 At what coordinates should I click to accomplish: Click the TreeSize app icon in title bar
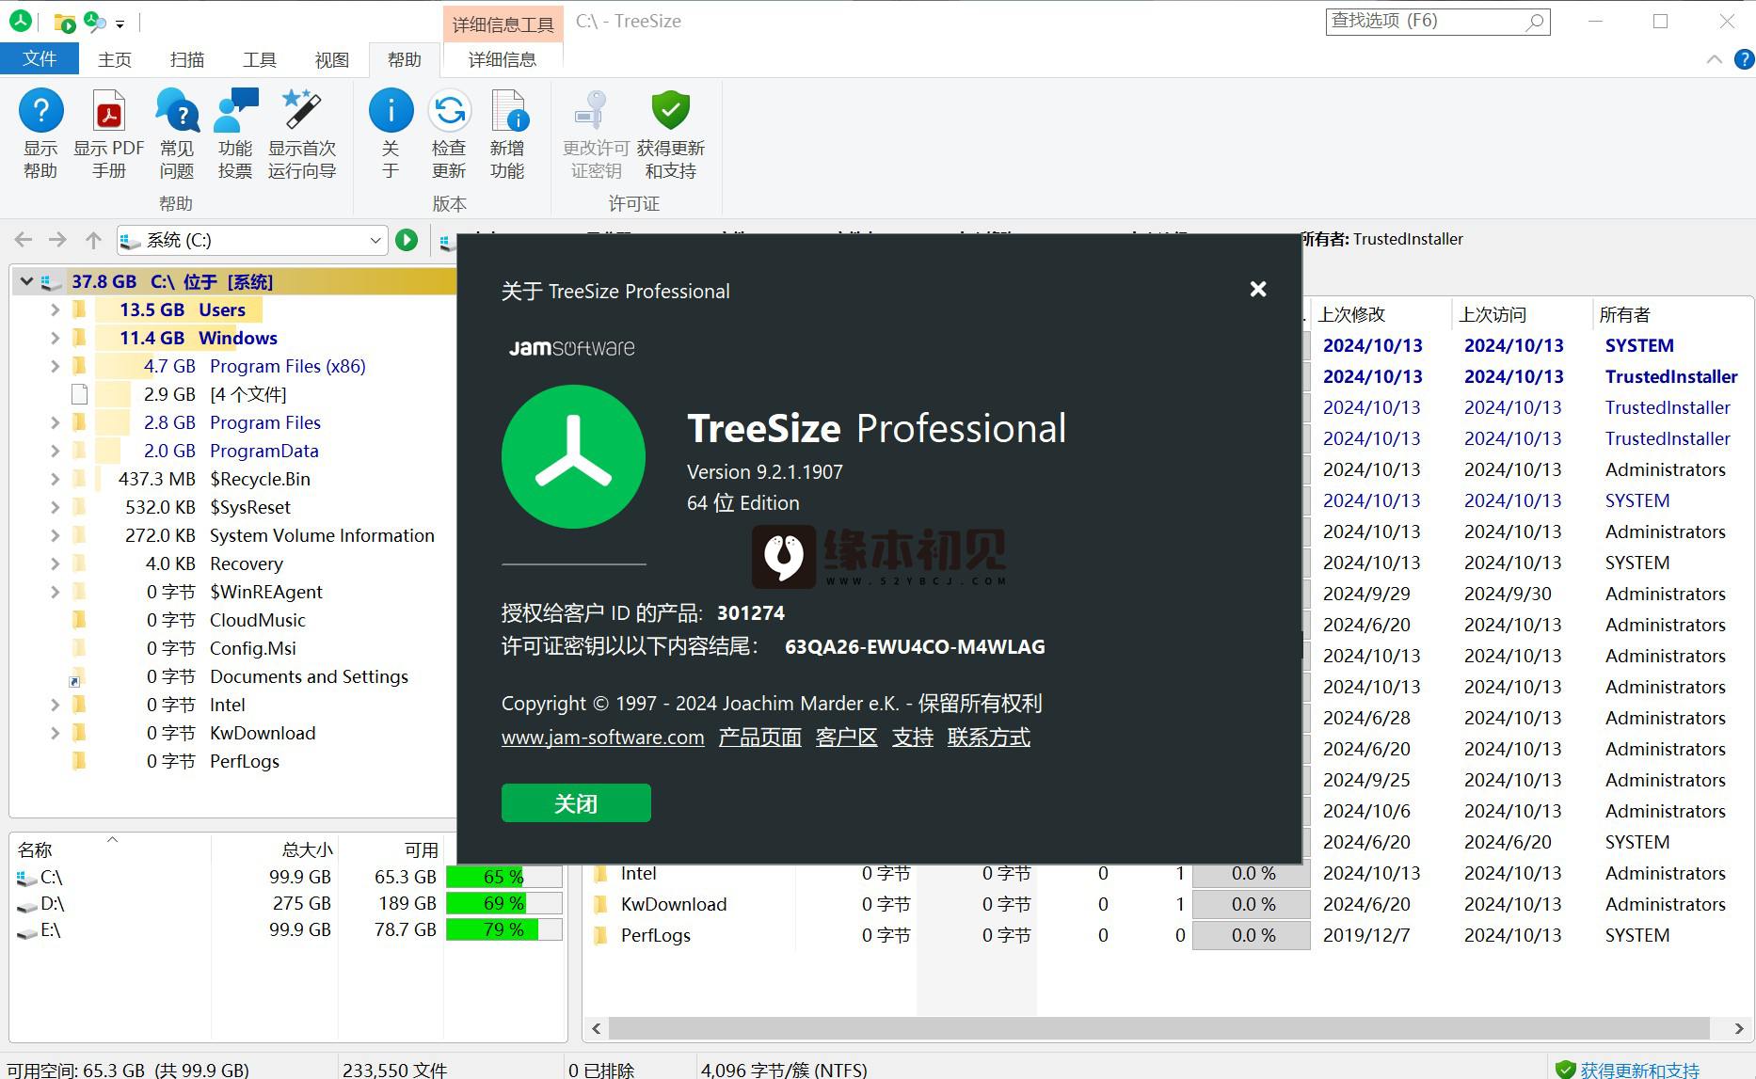click(x=20, y=21)
